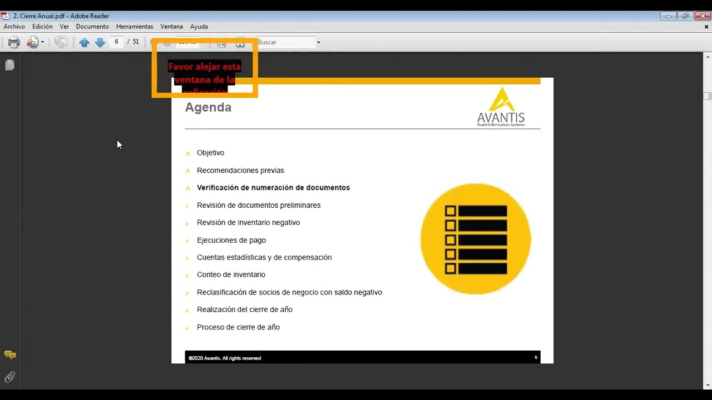The image size is (712, 400).
Task: Click the Fit Page toolbar icon
Action: [x=240, y=43]
